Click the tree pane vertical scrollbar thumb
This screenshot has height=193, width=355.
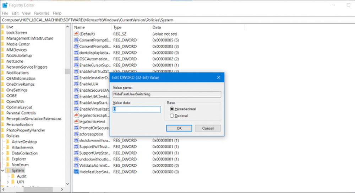[67, 71]
